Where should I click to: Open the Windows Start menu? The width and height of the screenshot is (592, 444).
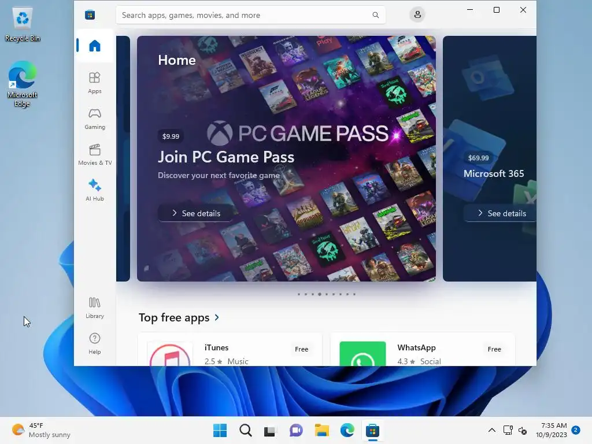(x=220, y=430)
